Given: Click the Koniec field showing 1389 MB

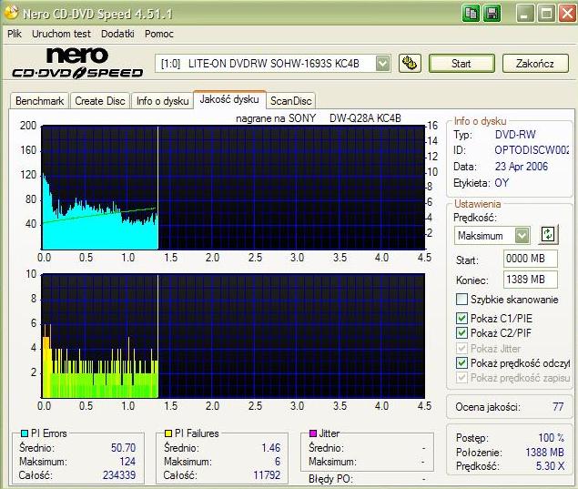Looking at the screenshot, I should tap(531, 280).
